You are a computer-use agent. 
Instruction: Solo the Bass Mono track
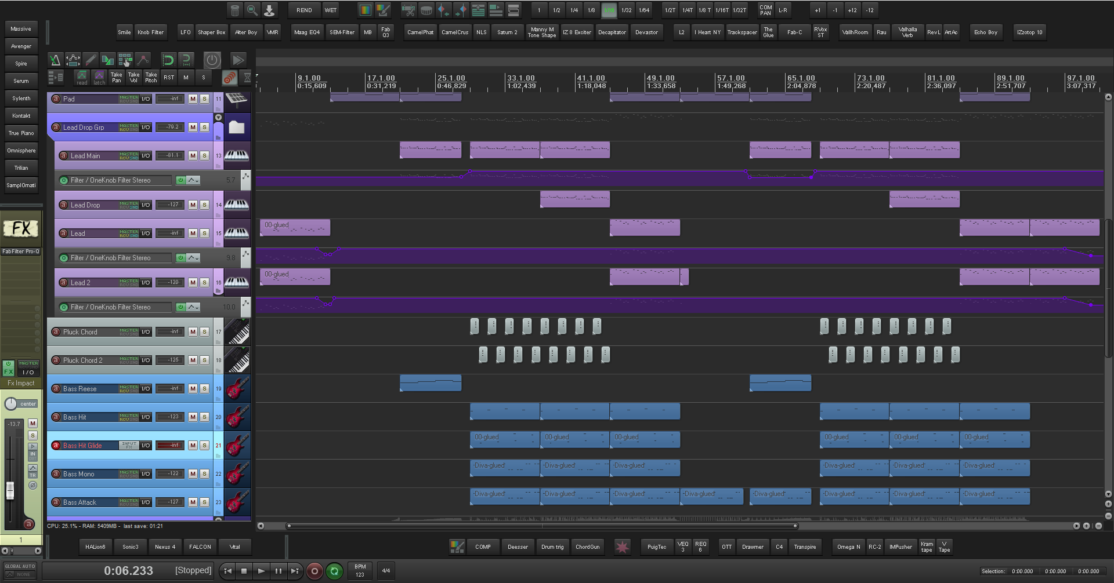[x=204, y=473]
